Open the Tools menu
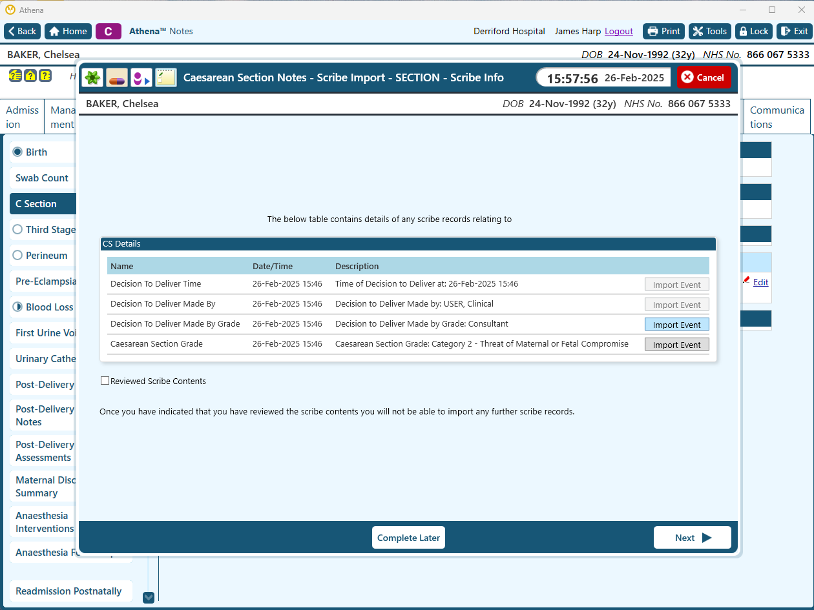The width and height of the screenshot is (814, 610). 709,31
